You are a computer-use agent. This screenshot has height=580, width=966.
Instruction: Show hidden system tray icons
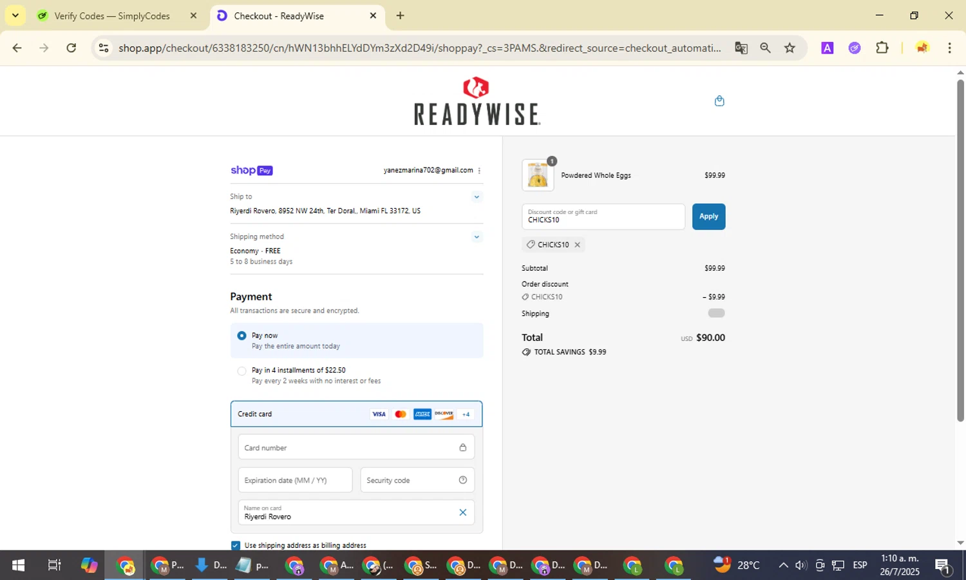tap(783, 566)
